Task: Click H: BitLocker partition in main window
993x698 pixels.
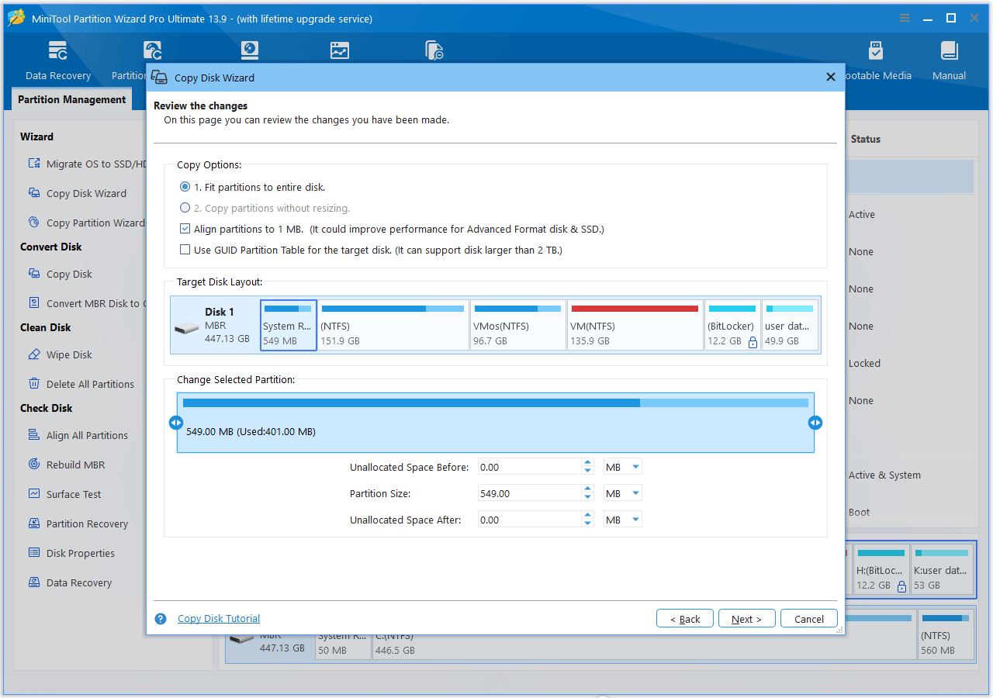Action: point(881,570)
